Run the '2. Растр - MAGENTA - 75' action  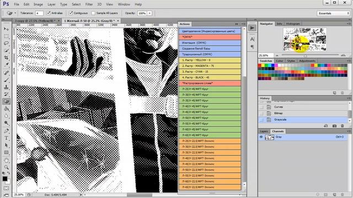point(210,66)
